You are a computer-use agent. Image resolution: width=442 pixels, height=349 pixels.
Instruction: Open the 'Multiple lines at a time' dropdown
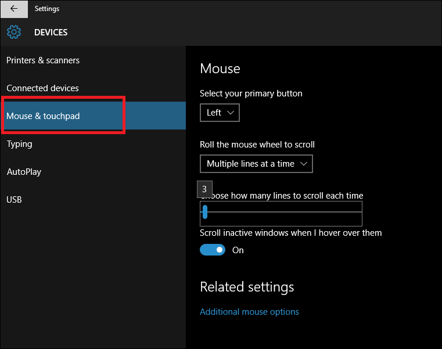[x=256, y=164]
